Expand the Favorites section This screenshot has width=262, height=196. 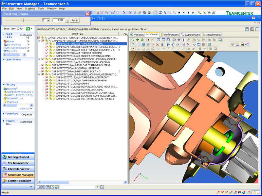pos(4,114)
